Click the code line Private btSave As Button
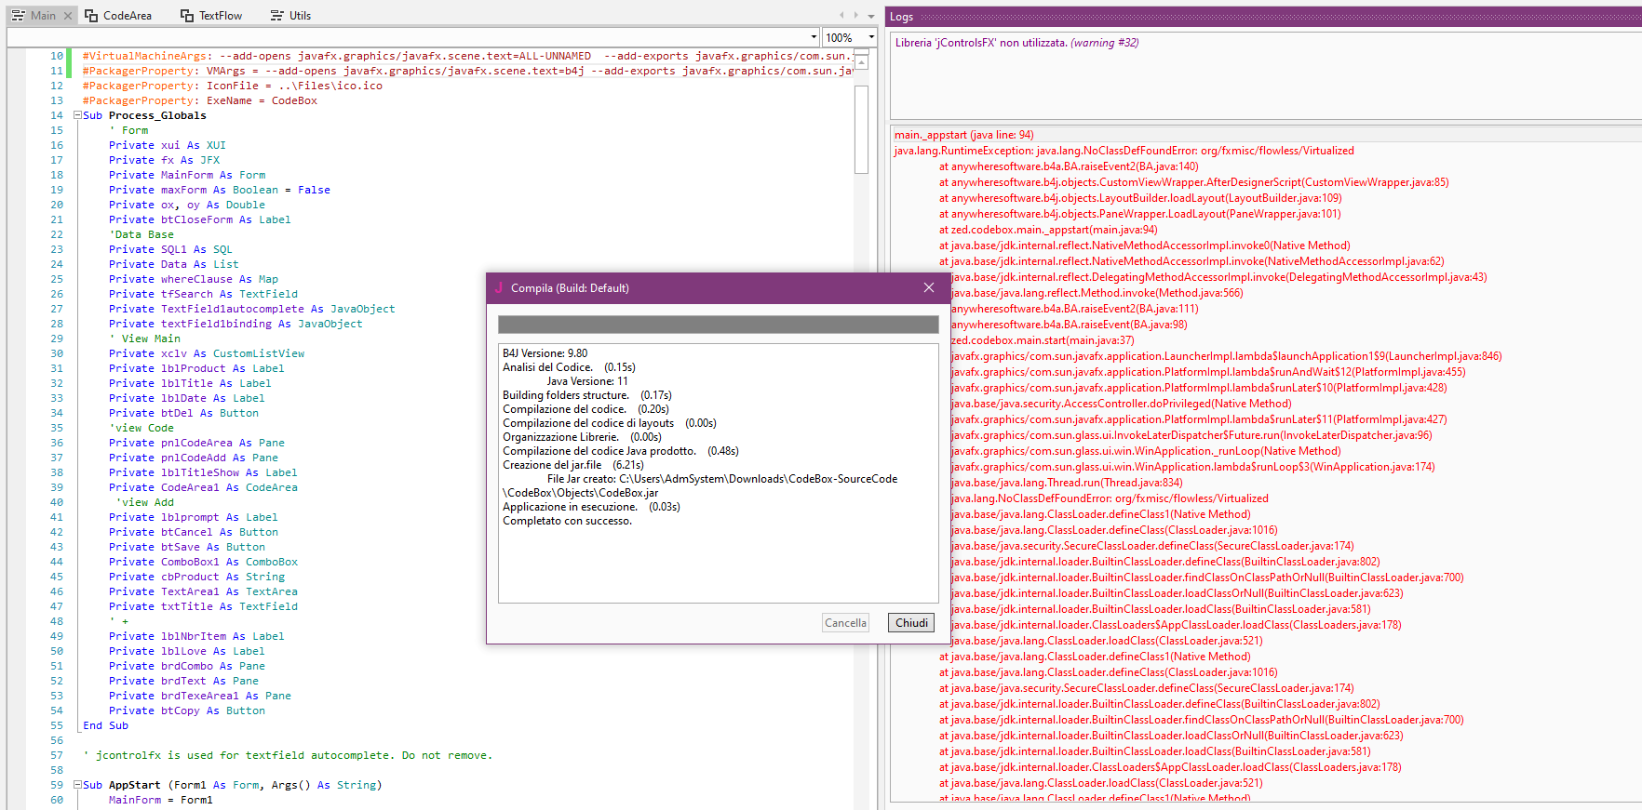 [x=187, y=547]
